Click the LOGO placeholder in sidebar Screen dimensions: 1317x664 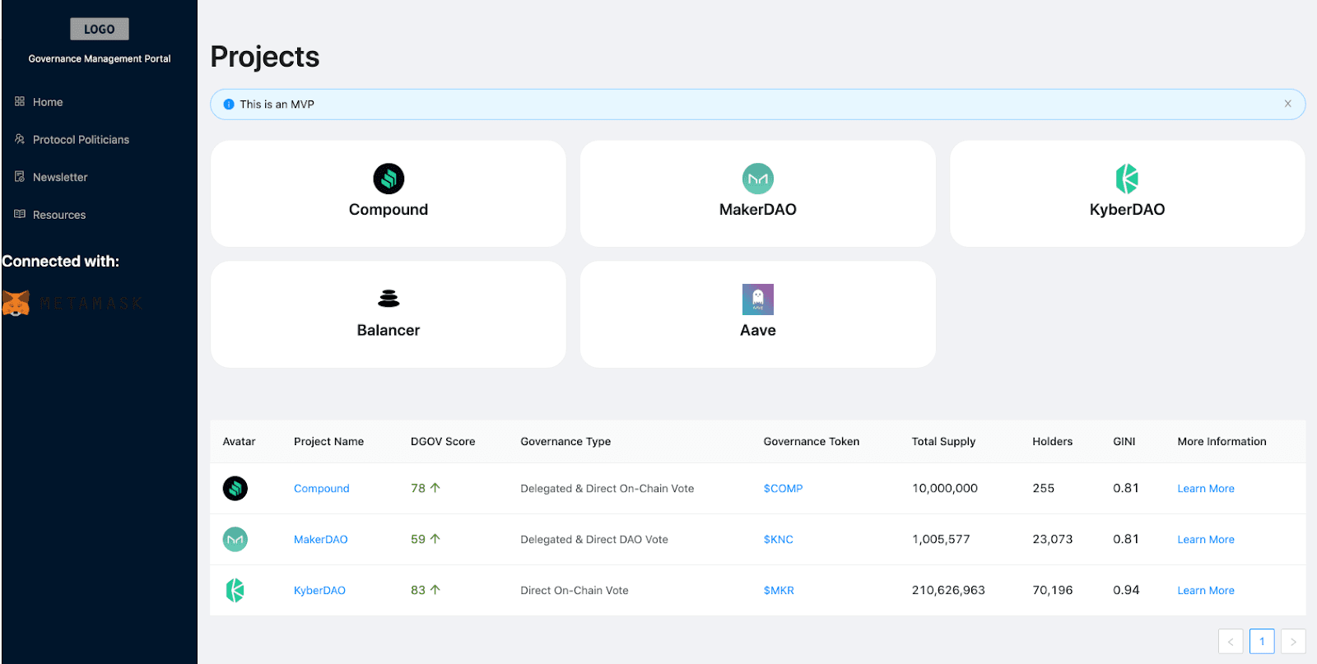pos(100,29)
